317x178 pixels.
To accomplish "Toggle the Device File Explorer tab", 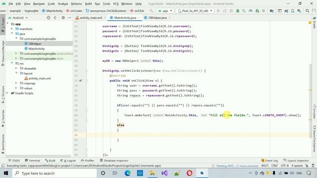I will (x=315, y=138).
